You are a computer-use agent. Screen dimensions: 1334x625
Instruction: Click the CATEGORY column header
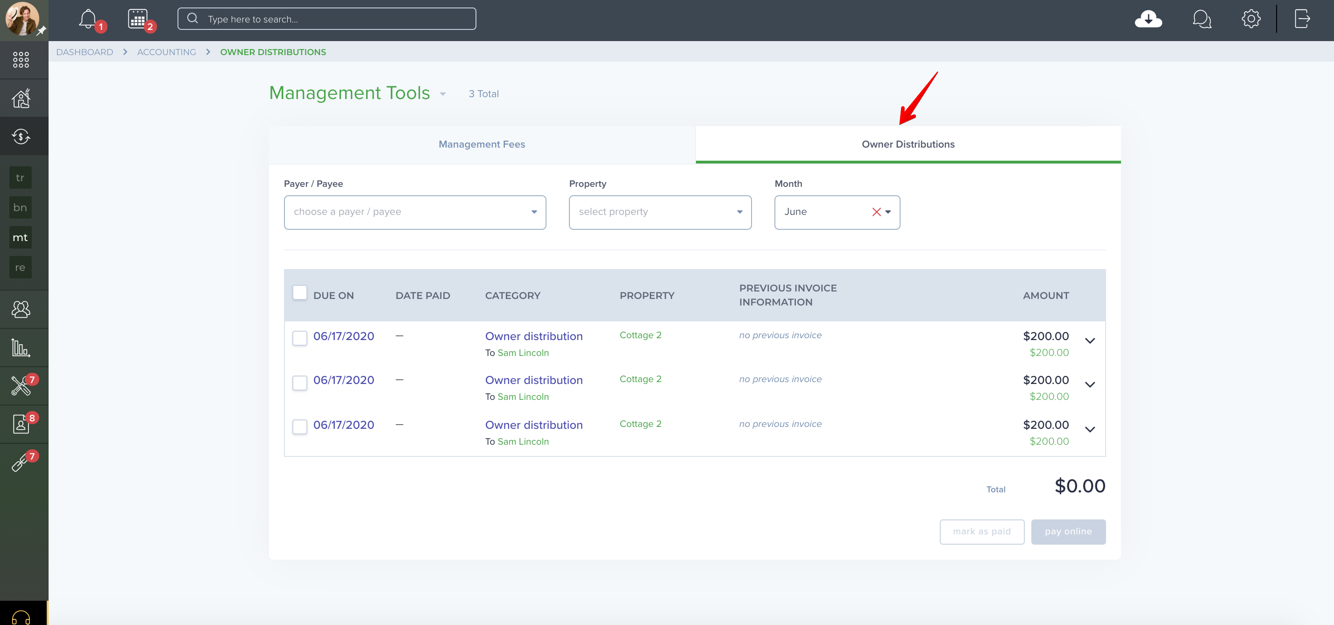click(512, 296)
